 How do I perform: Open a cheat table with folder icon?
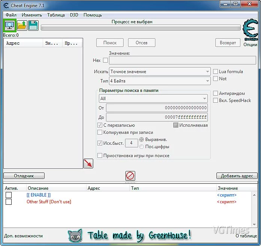tap(22, 25)
